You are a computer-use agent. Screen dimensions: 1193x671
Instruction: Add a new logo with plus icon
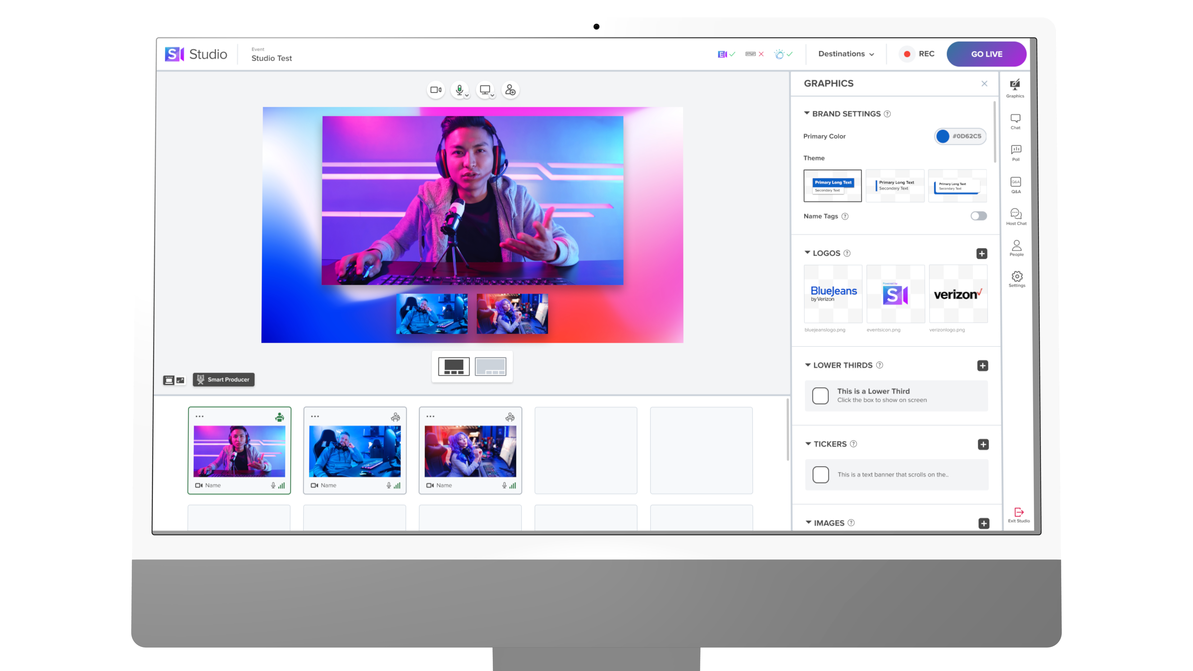(x=982, y=253)
